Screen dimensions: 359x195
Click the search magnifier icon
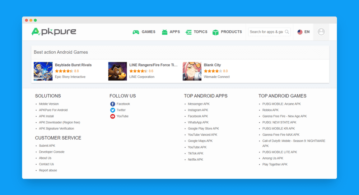[287, 32]
